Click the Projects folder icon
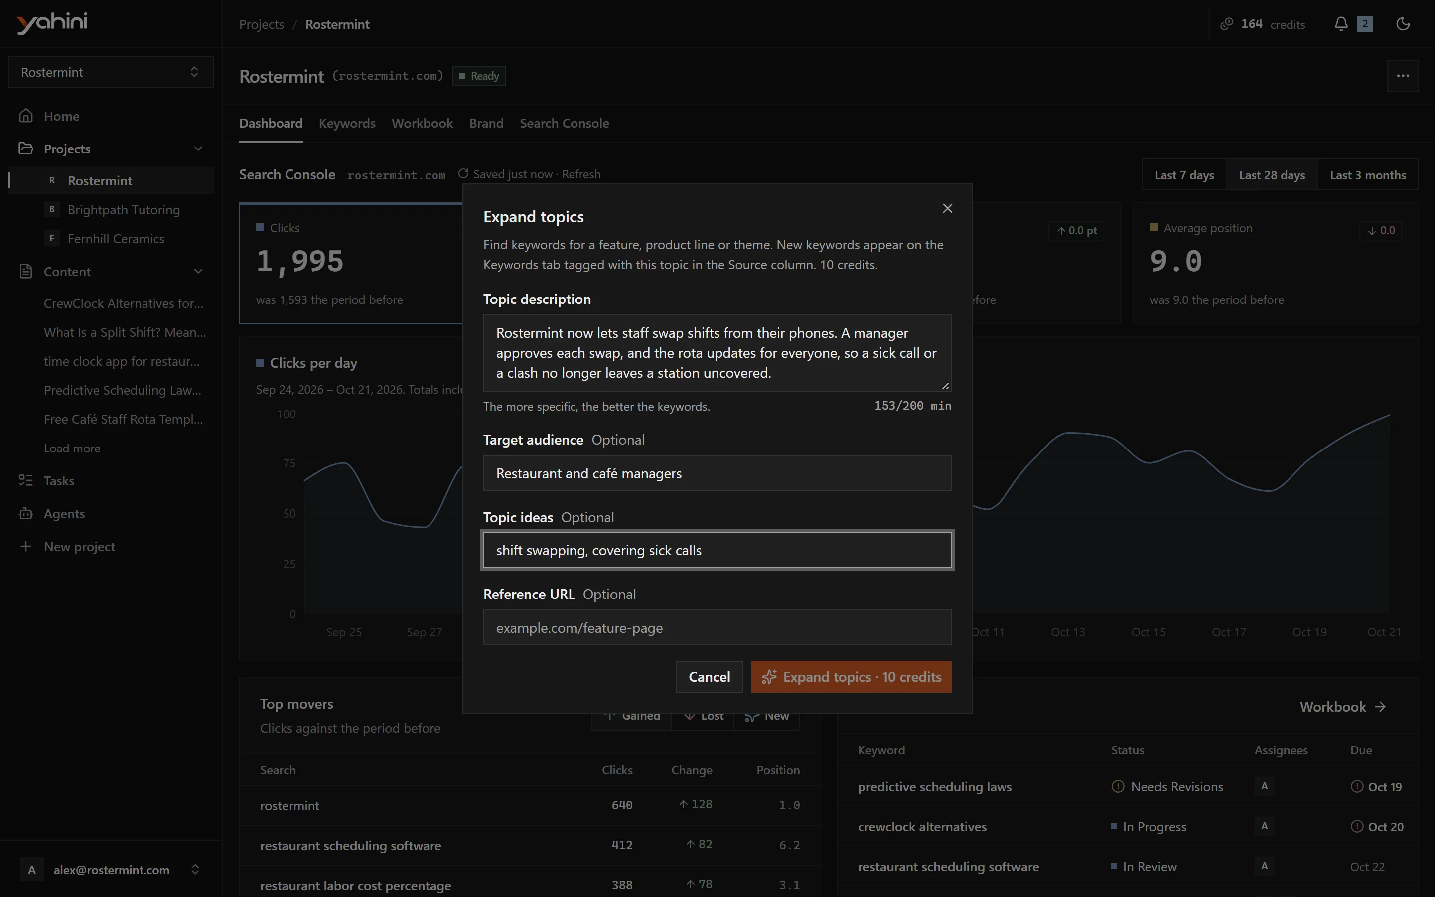The image size is (1435, 897). pos(25,149)
